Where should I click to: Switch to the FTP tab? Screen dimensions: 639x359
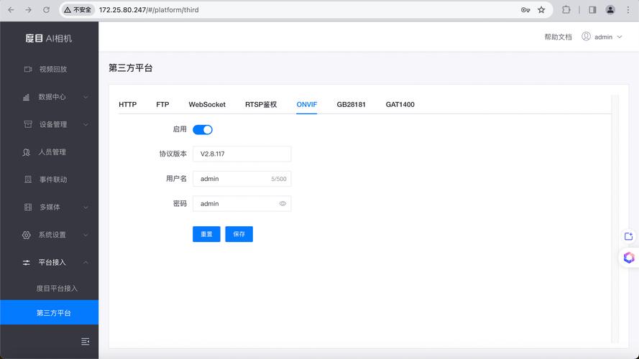(x=162, y=105)
